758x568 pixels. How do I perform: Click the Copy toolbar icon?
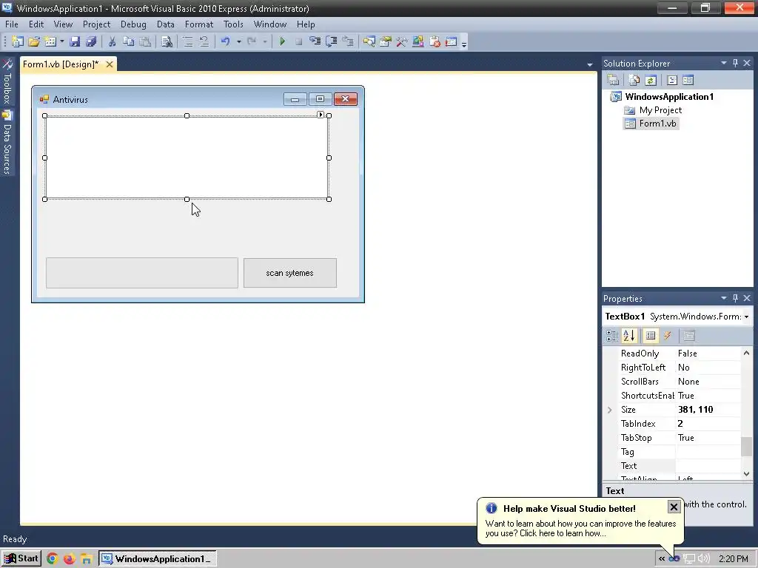coord(129,41)
